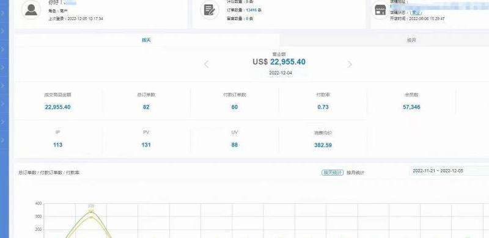Select 按天统计 chart statistics button

point(333,173)
